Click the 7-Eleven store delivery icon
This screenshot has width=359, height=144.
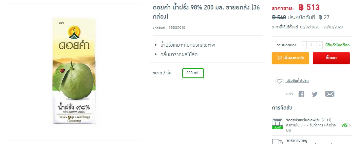(277, 124)
